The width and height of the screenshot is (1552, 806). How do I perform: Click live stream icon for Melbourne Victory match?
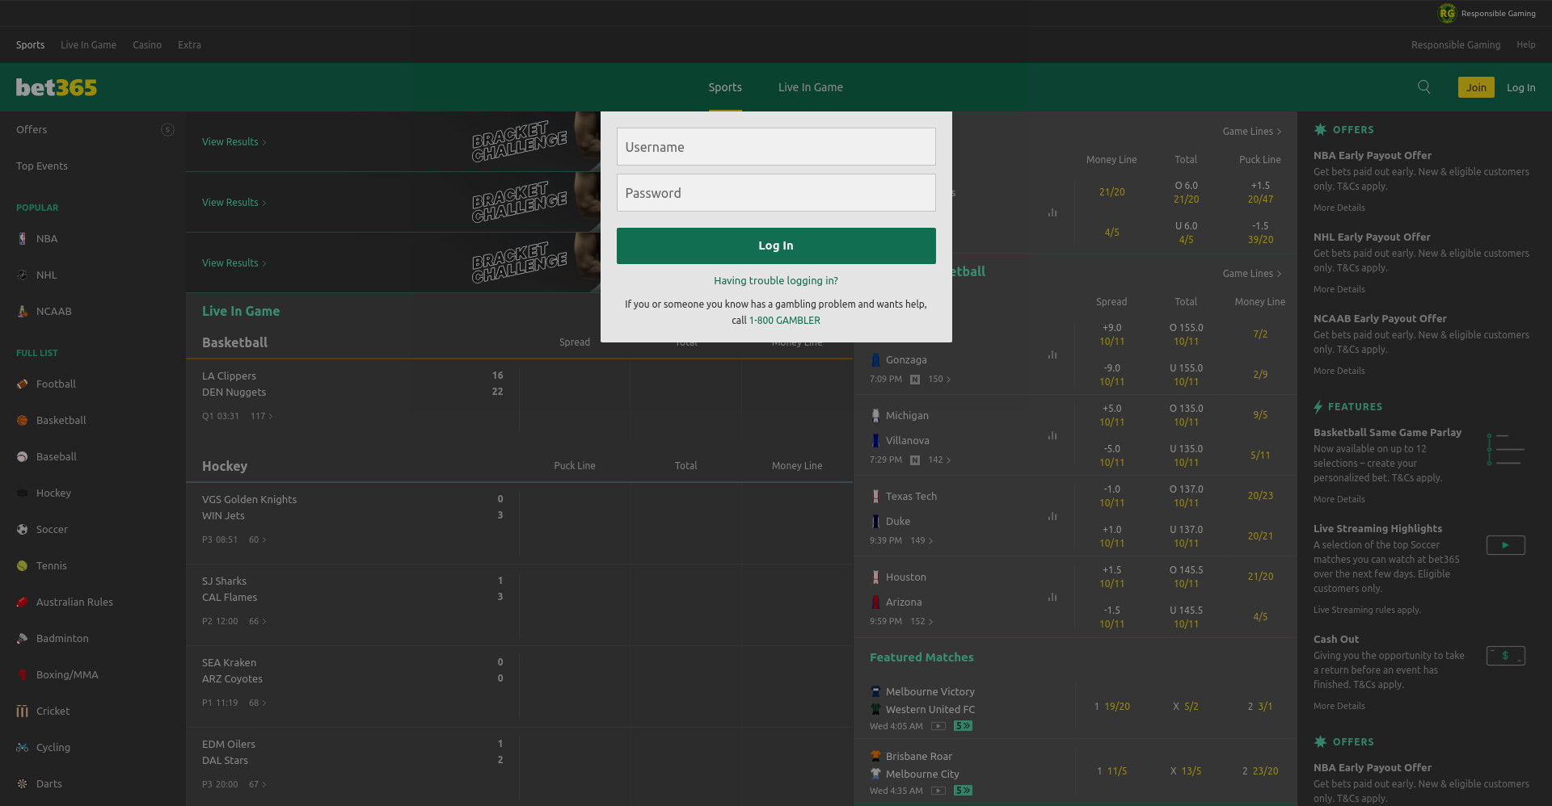[938, 726]
